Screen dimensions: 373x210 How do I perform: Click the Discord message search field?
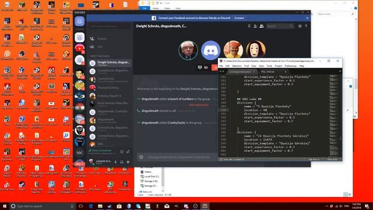click(x=280, y=26)
